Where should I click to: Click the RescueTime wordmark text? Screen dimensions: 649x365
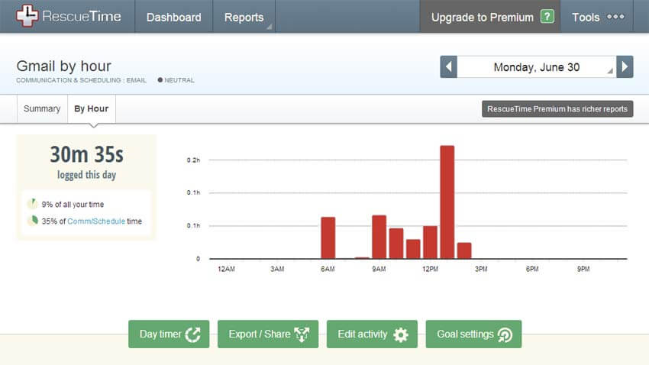coord(82,16)
